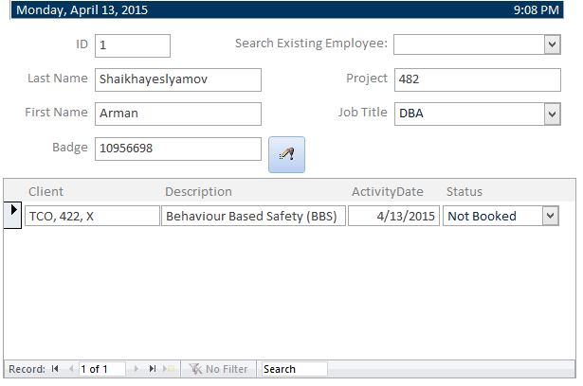This screenshot has height=386, width=583.
Task: Go to next record arrow
Action: (137, 369)
